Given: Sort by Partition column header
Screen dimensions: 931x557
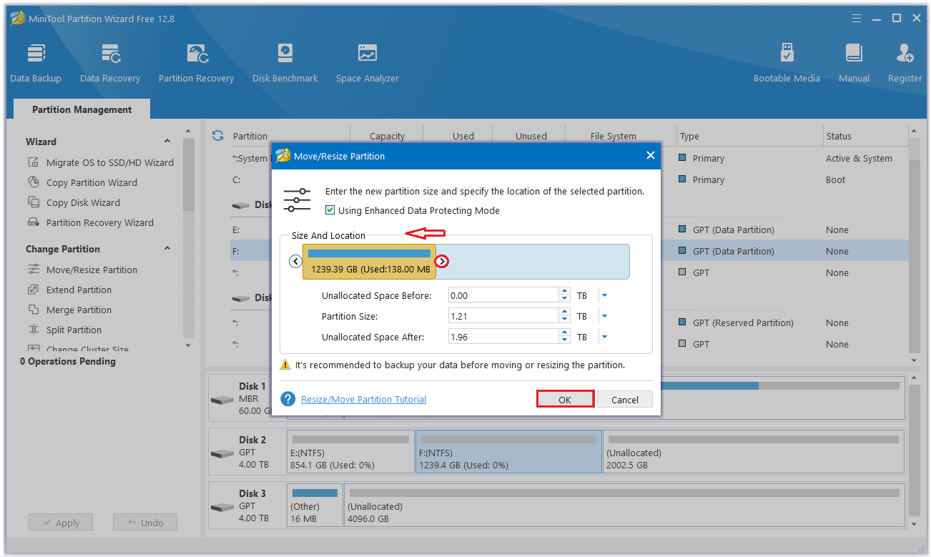Looking at the screenshot, I should (250, 136).
